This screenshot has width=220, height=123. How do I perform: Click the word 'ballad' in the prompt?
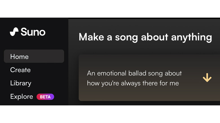click(x=137, y=73)
